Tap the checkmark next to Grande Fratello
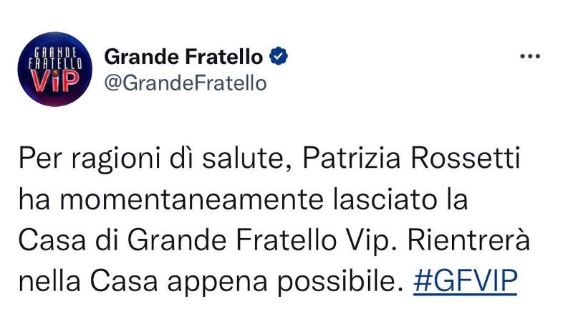This screenshot has height=327, width=563. point(279,57)
